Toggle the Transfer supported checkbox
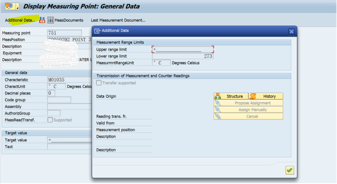Screen dimensions: 337x184 pos(99,83)
